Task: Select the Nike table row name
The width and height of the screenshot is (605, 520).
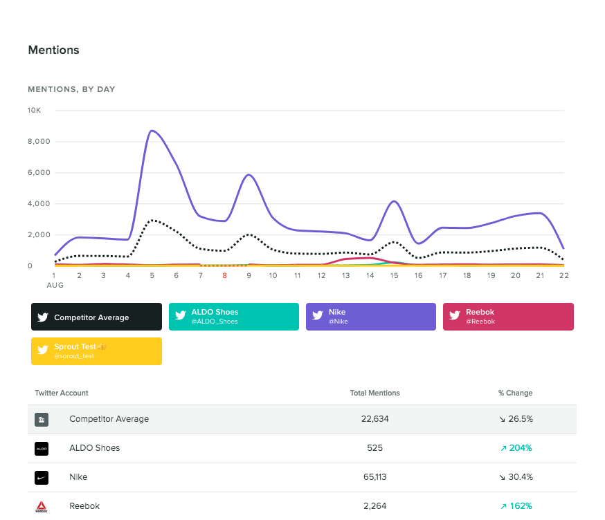Action: [x=78, y=477]
